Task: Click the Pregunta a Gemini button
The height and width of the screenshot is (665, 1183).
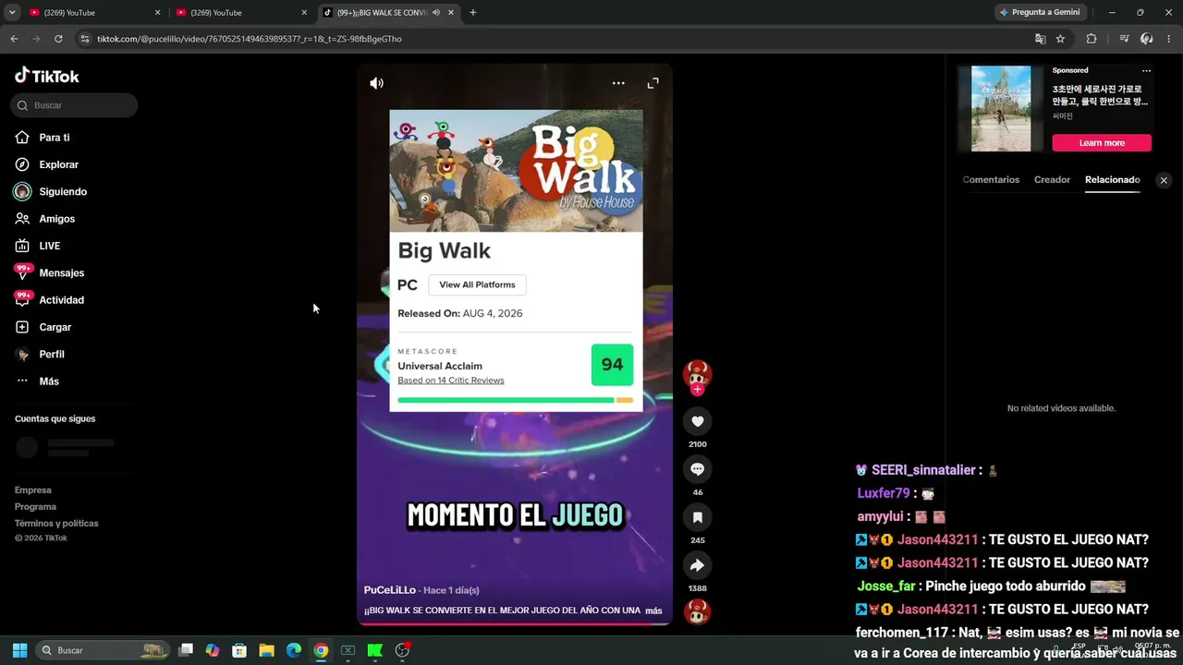Action: click(x=1040, y=13)
